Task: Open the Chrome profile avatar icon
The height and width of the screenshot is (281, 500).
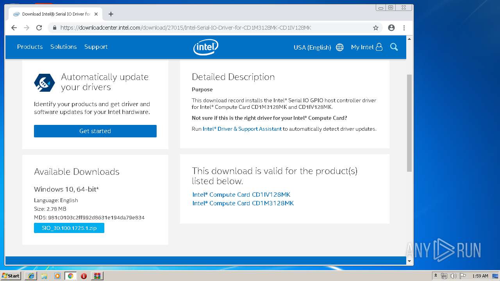Action: click(391, 28)
